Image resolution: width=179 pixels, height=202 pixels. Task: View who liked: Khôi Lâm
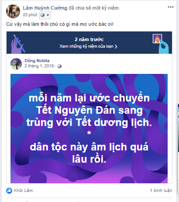[23, 191]
